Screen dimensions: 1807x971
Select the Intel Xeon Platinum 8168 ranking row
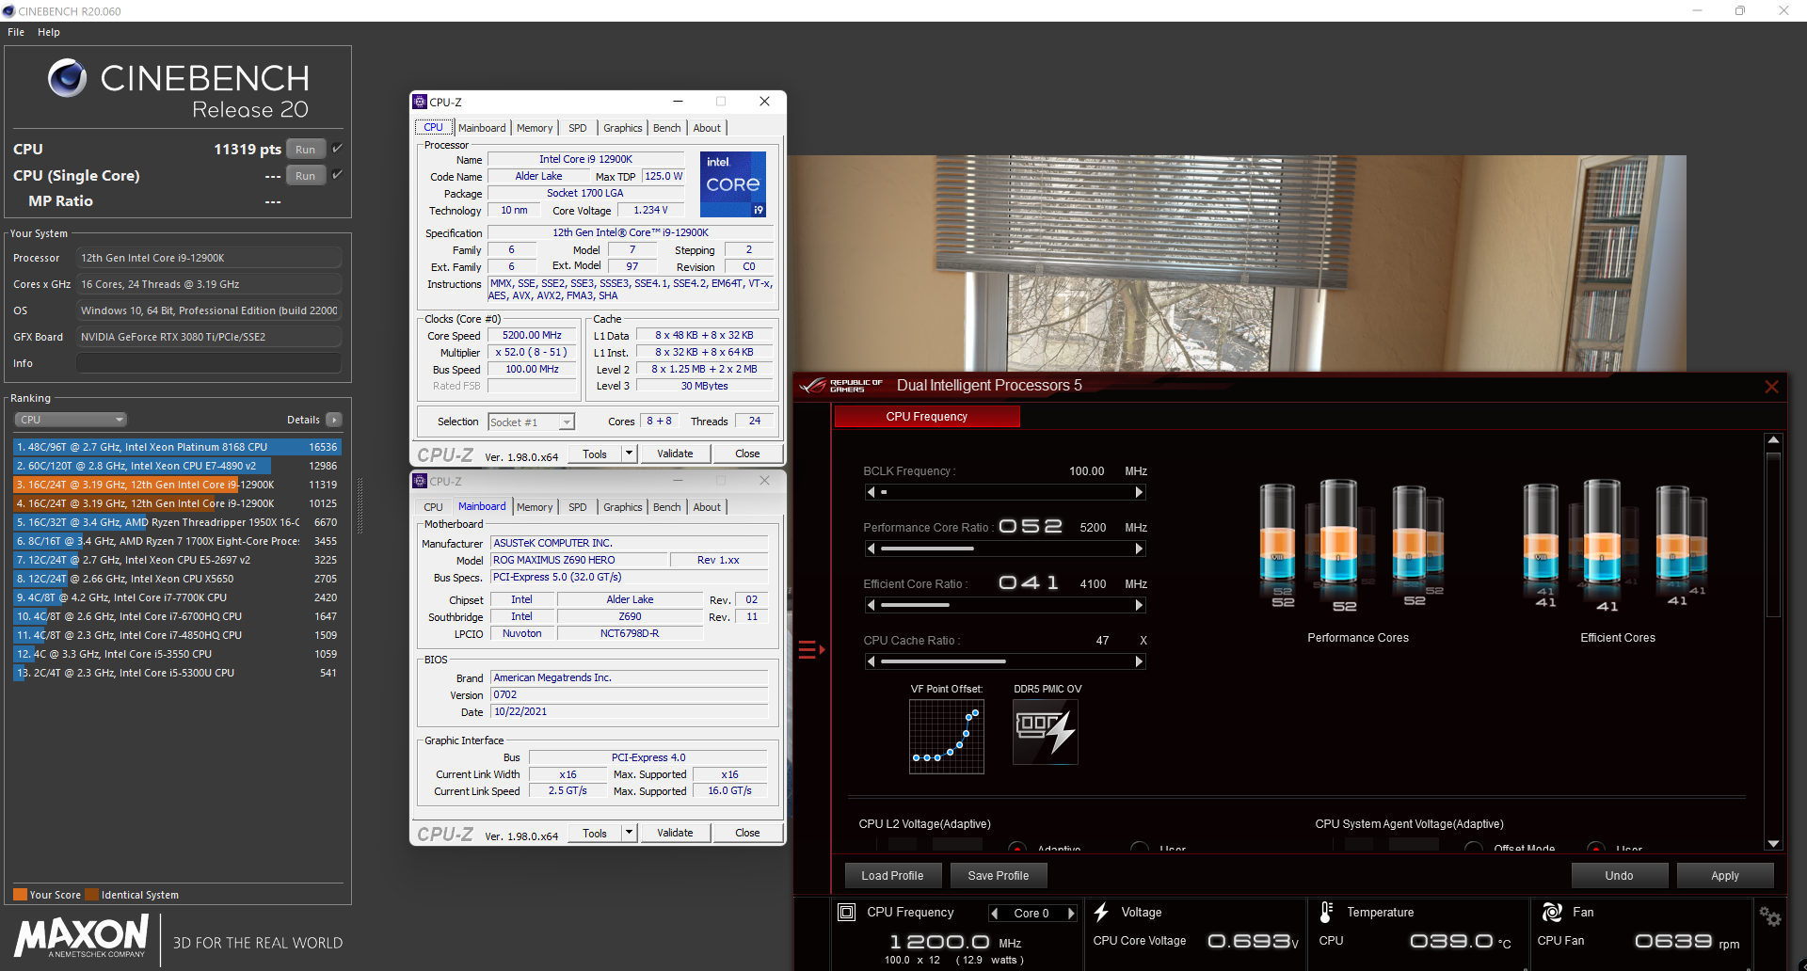(177, 447)
